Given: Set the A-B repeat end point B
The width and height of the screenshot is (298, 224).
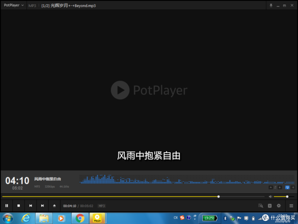Looking at the screenshot, I should point(280,187).
